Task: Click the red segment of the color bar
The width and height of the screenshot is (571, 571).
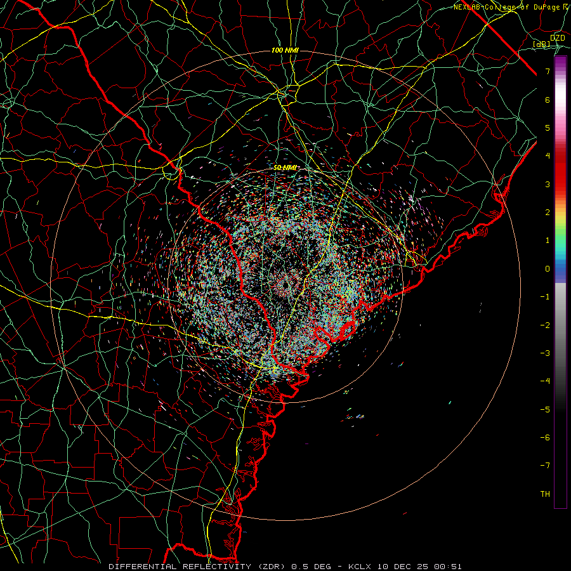Action: (560, 171)
